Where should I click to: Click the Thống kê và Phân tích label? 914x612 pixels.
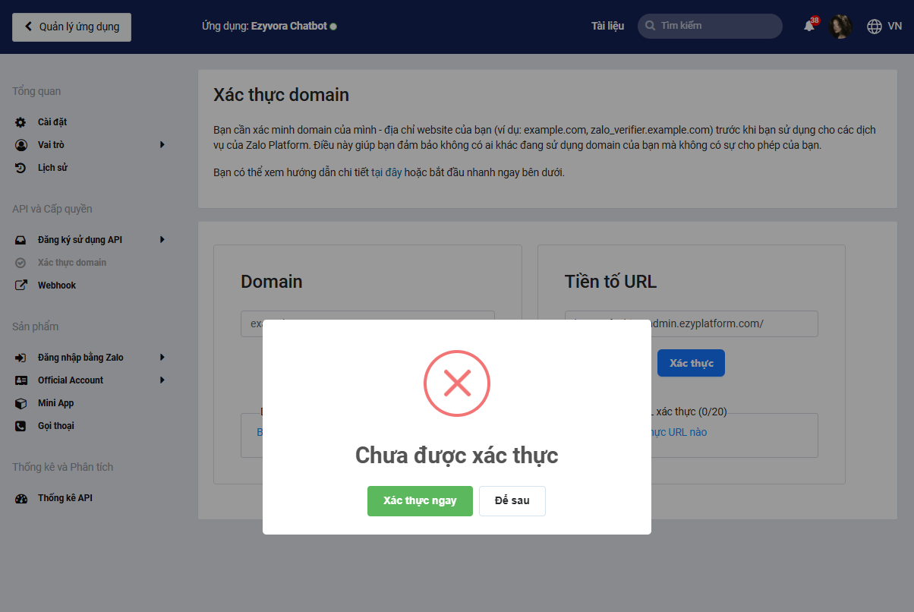click(x=63, y=468)
